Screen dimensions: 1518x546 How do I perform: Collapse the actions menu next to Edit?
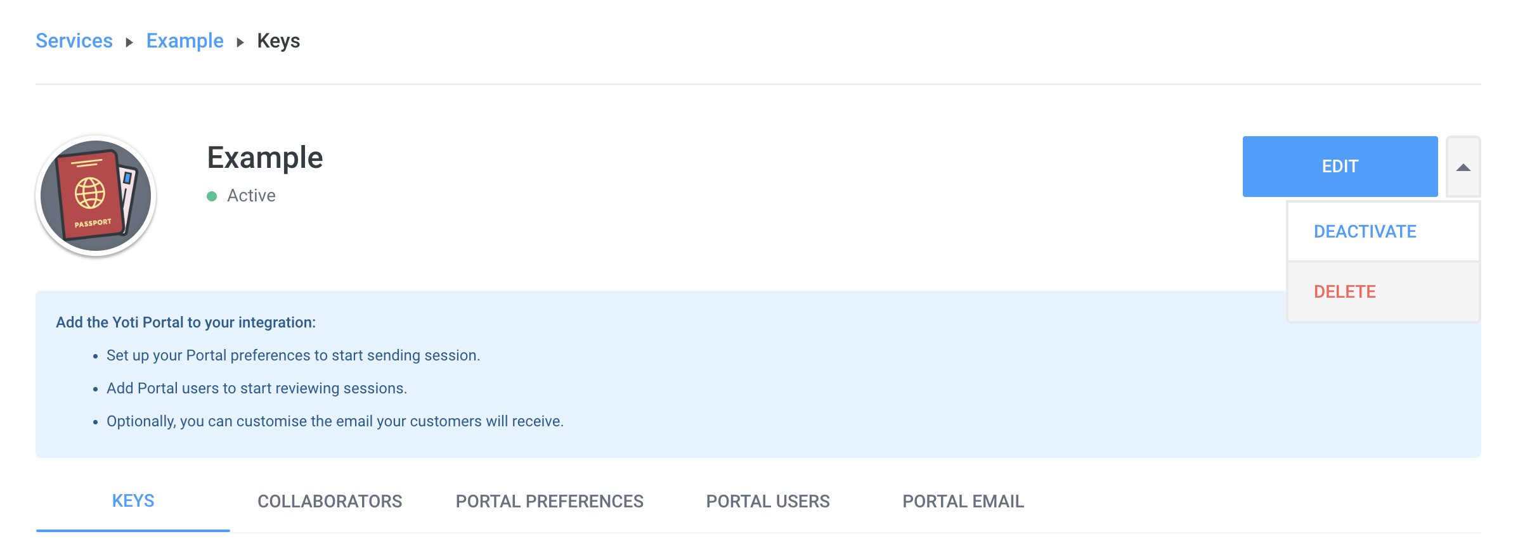1463,167
